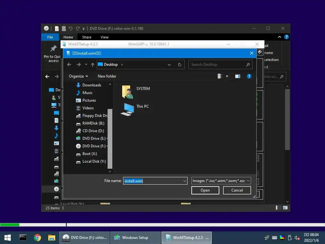Select the SYSTEM user folder
Screen dimensions: 325x244
(136, 92)
